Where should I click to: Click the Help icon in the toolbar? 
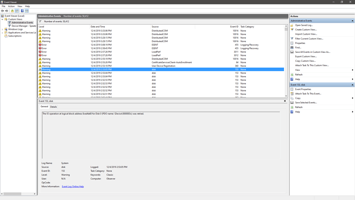pos(22,11)
